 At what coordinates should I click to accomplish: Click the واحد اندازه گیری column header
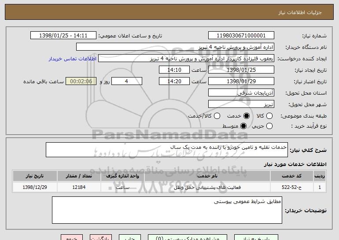tap(122, 176)
